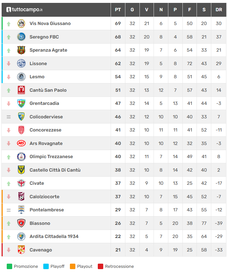Click the Speranza Agrate team crest

(21, 50)
